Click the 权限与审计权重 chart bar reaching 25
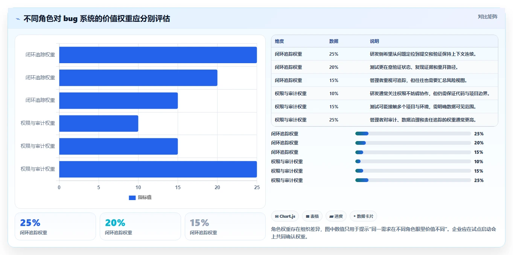This screenshot has width=513, height=255. [158, 169]
